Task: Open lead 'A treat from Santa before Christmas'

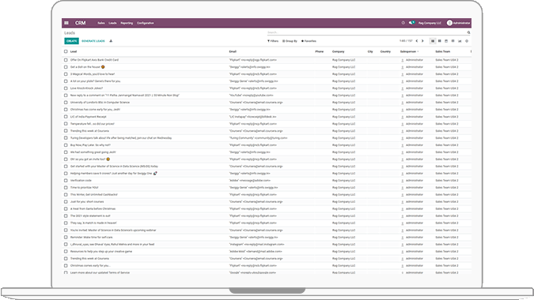Action: coord(93,209)
